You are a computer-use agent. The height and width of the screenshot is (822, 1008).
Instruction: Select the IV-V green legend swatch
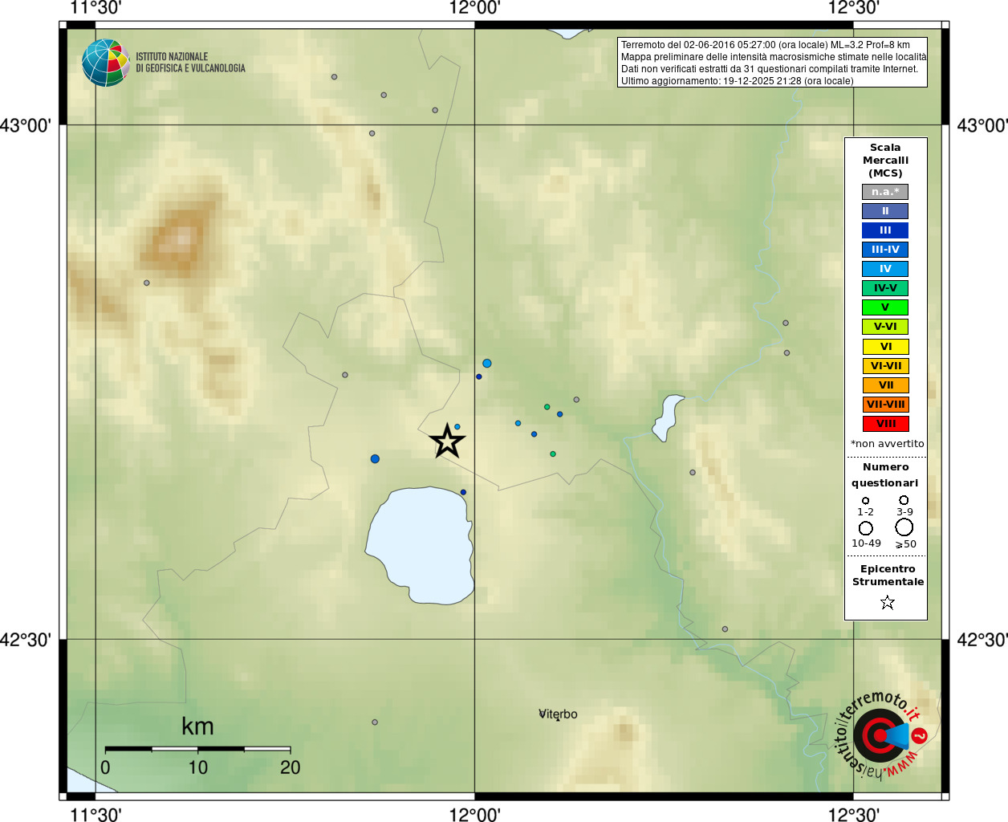[885, 288]
